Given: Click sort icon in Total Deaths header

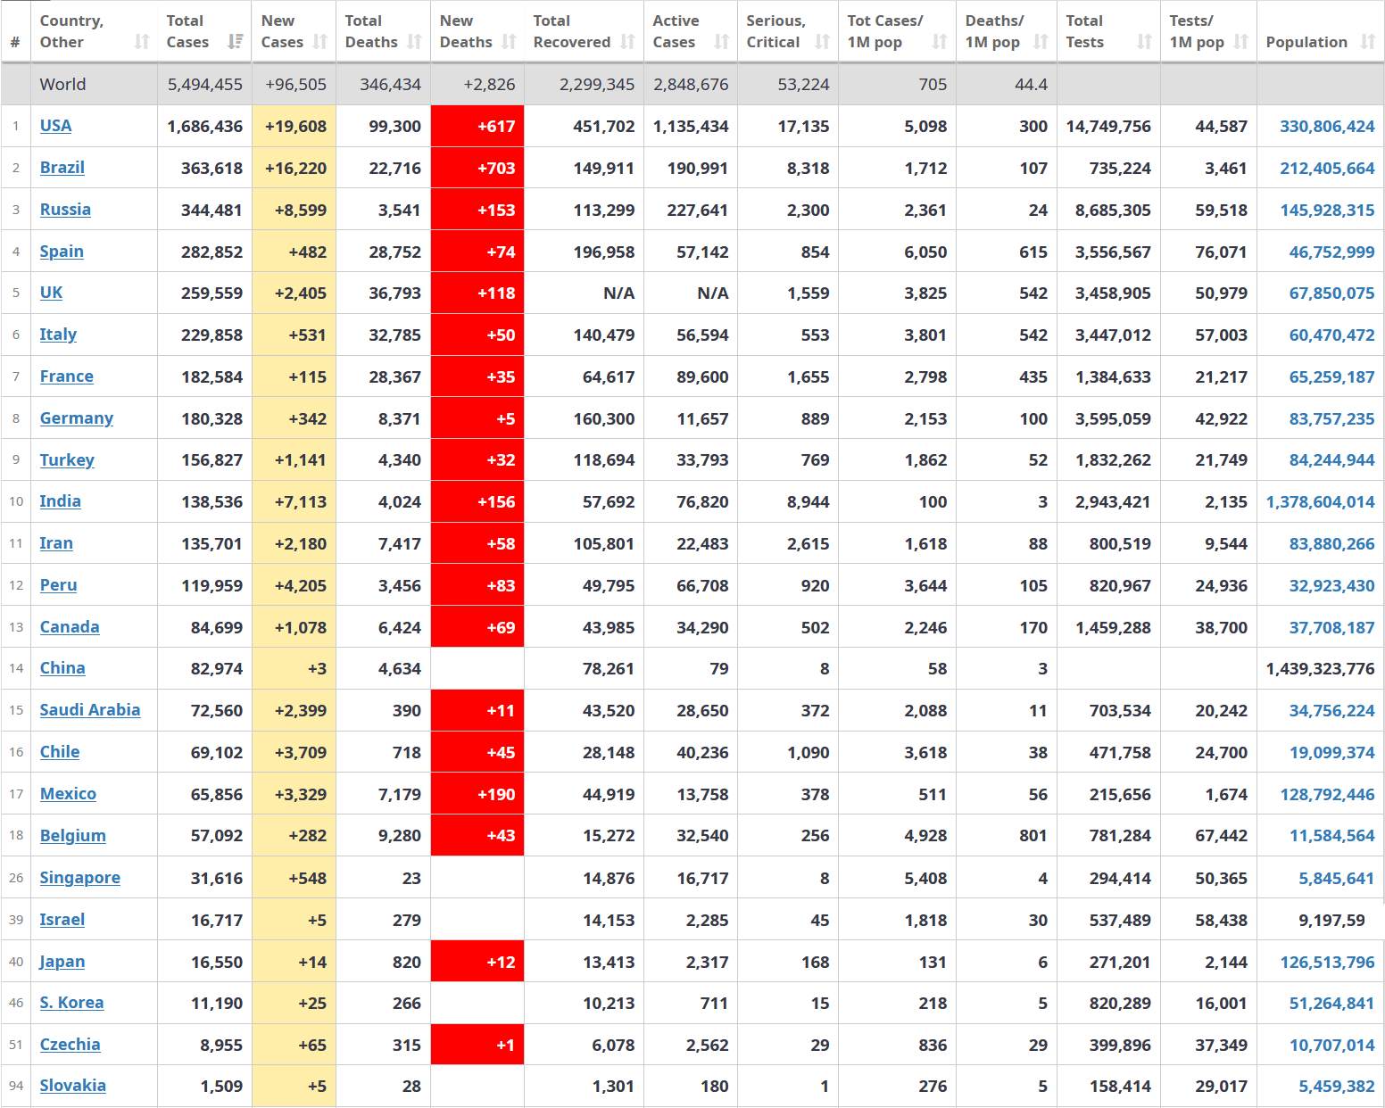Looking at the screenshot, I should pyautogui.click(x=414, y=42).
